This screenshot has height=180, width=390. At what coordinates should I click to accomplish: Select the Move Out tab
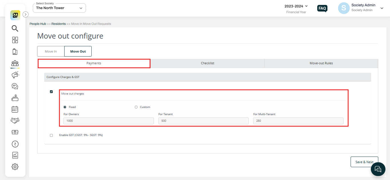pyautogui.click(x=78, y=51)
